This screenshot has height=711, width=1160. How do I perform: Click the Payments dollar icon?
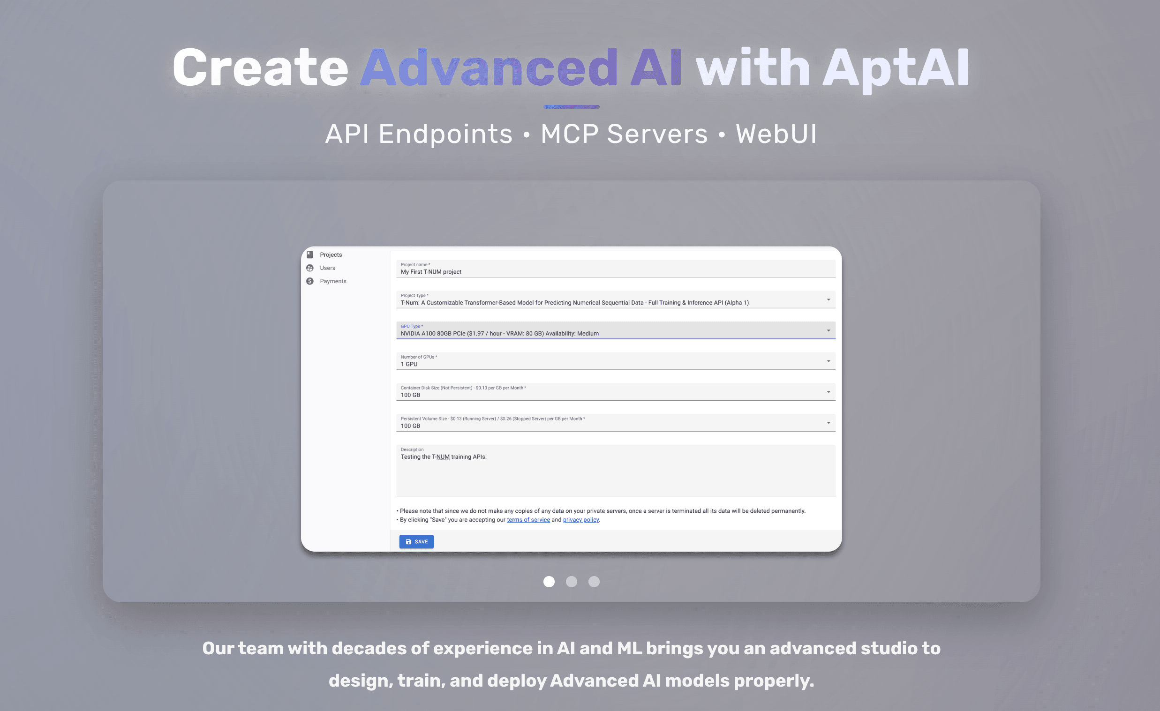[310, 281]
